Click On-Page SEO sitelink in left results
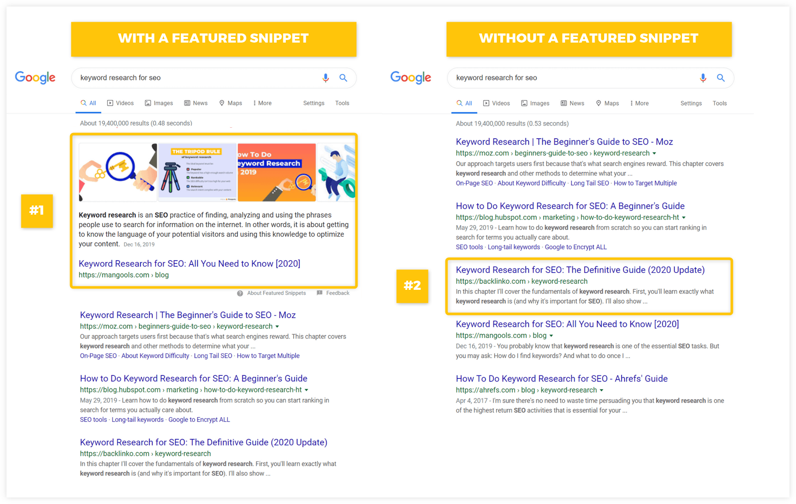The width and height of the screenshot is (796, 504). 98,356
